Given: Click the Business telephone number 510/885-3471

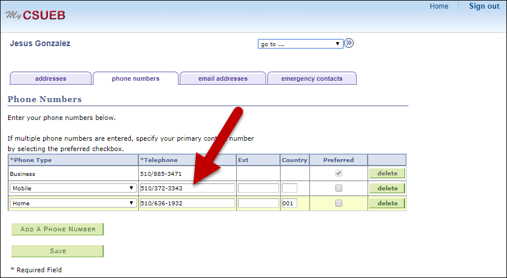Looking at the screenshot, I should (161, 174).
